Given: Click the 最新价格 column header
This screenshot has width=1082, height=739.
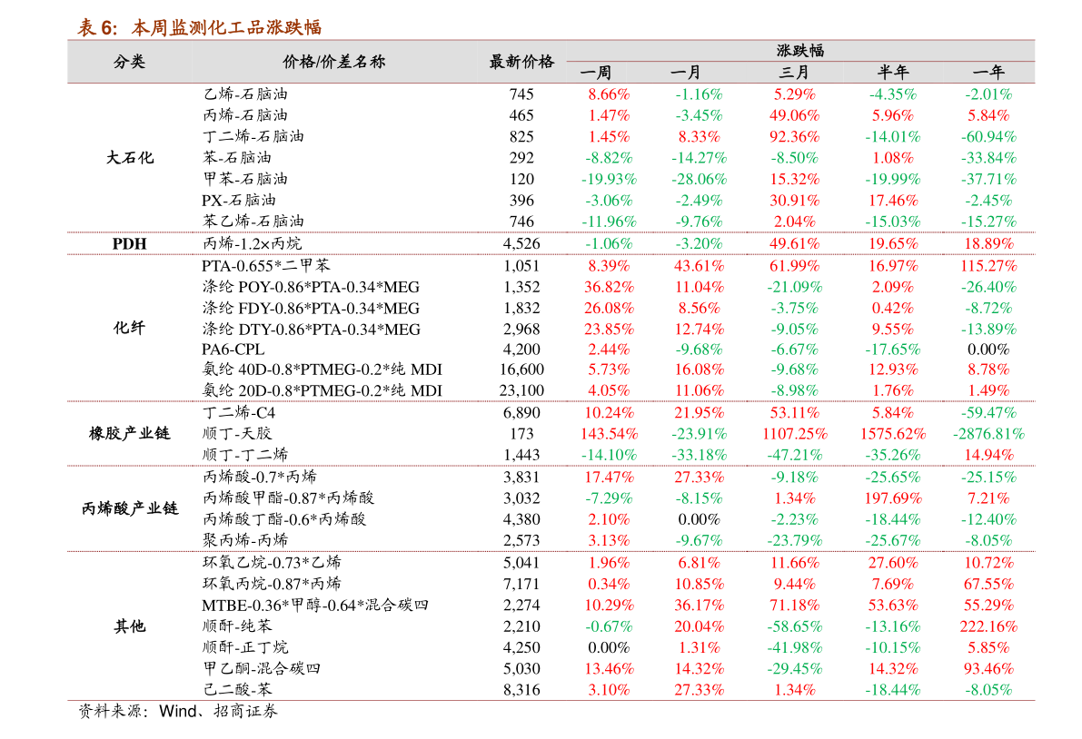Looking at the screenshot, I should tap(521, 62).
